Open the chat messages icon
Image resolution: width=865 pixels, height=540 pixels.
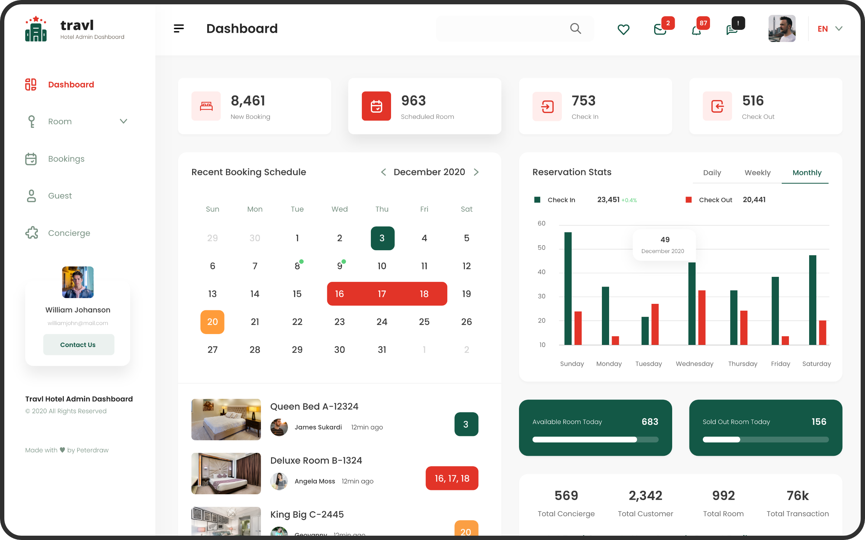(x=732, y=30)
